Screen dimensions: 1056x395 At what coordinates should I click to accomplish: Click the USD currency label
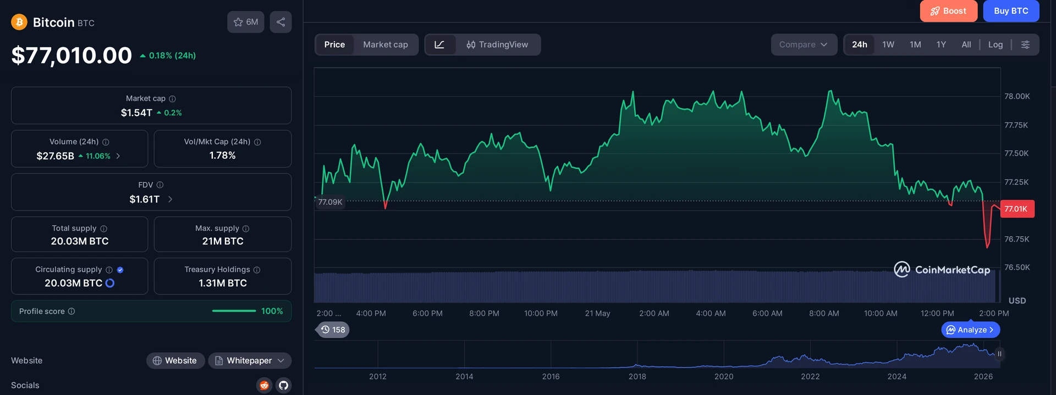pyautogui.click(x=1017, y=300)
